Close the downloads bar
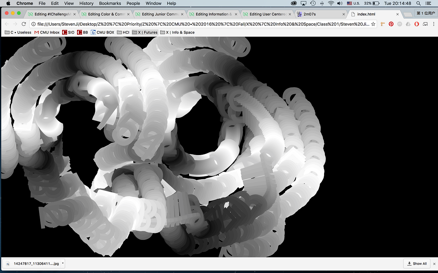The image size is (438, 273). (x=434, y=264)
